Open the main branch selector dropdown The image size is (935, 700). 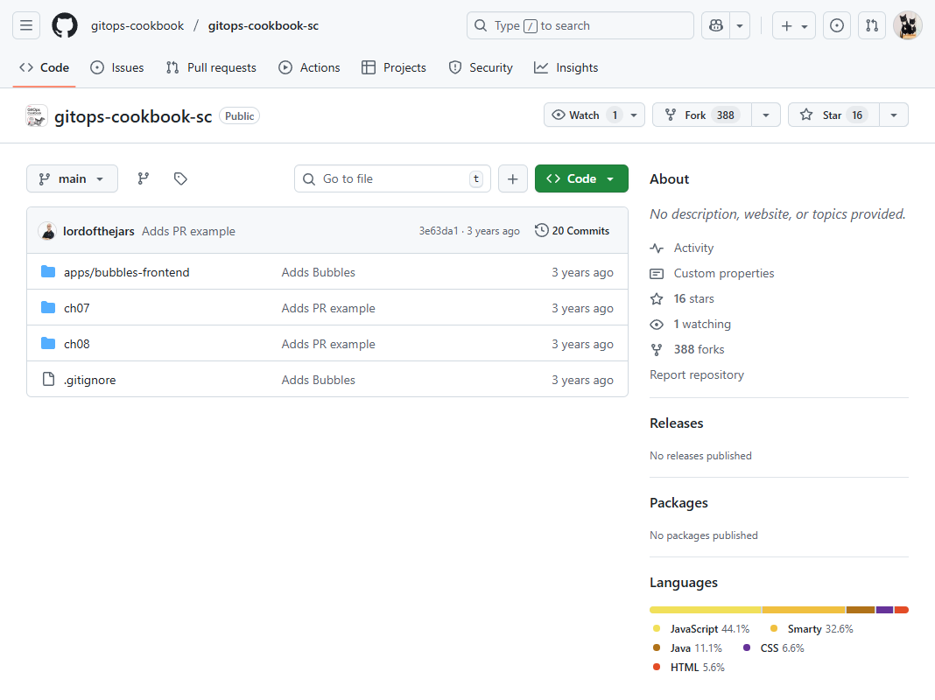tap(72, 178)
